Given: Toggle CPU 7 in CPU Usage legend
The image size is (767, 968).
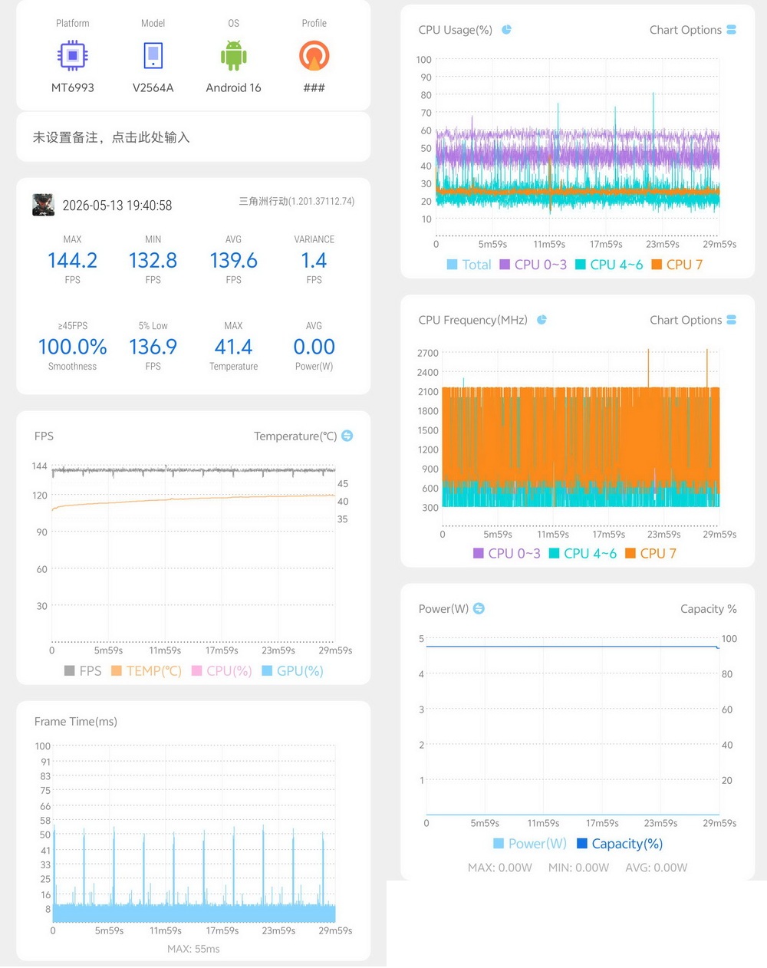Looking at the screenshot, I should pyautogui.click(x=676, y=265).
